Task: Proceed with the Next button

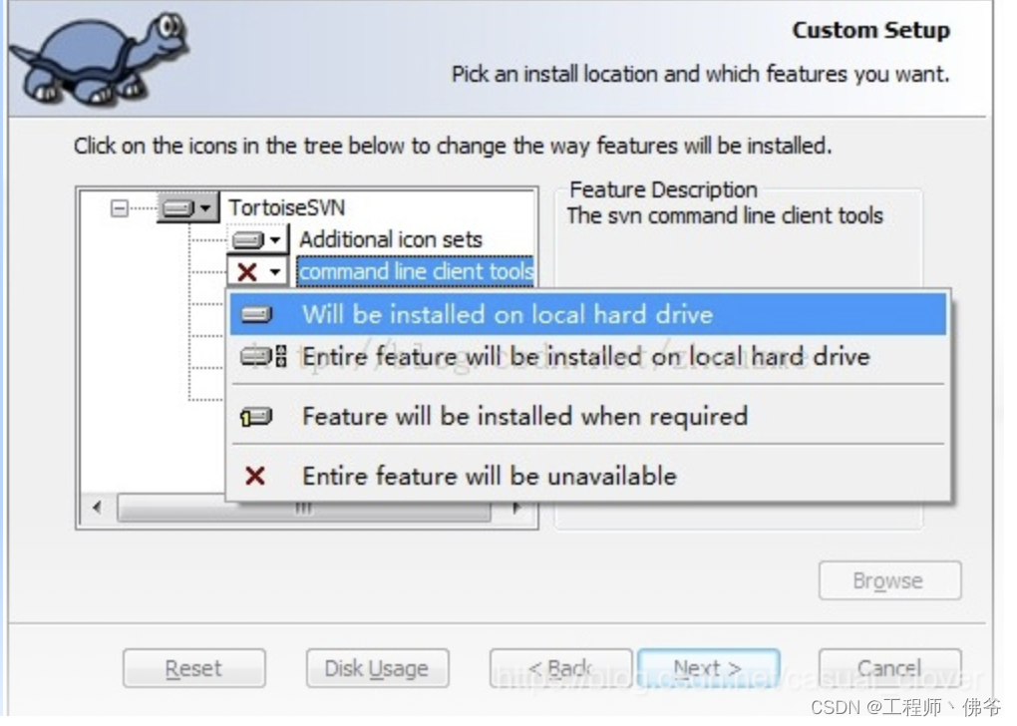Action: (707, 668)
